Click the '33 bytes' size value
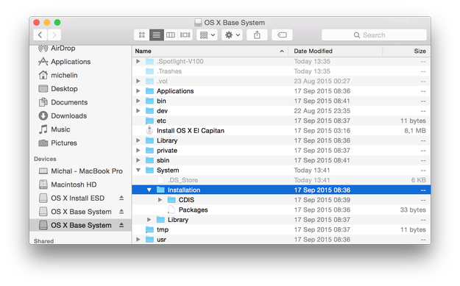Image resolution: width=460 pixels, height=286 pixels. tap(413, 210)
